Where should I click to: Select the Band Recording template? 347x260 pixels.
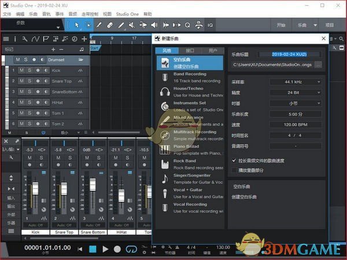[x=190, y=77]
